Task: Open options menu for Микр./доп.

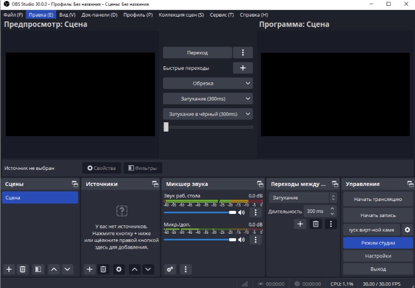Action: (255, 240)
